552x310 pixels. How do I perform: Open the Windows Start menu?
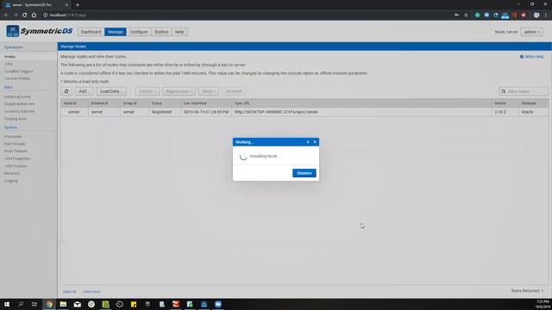pos(7,304)
